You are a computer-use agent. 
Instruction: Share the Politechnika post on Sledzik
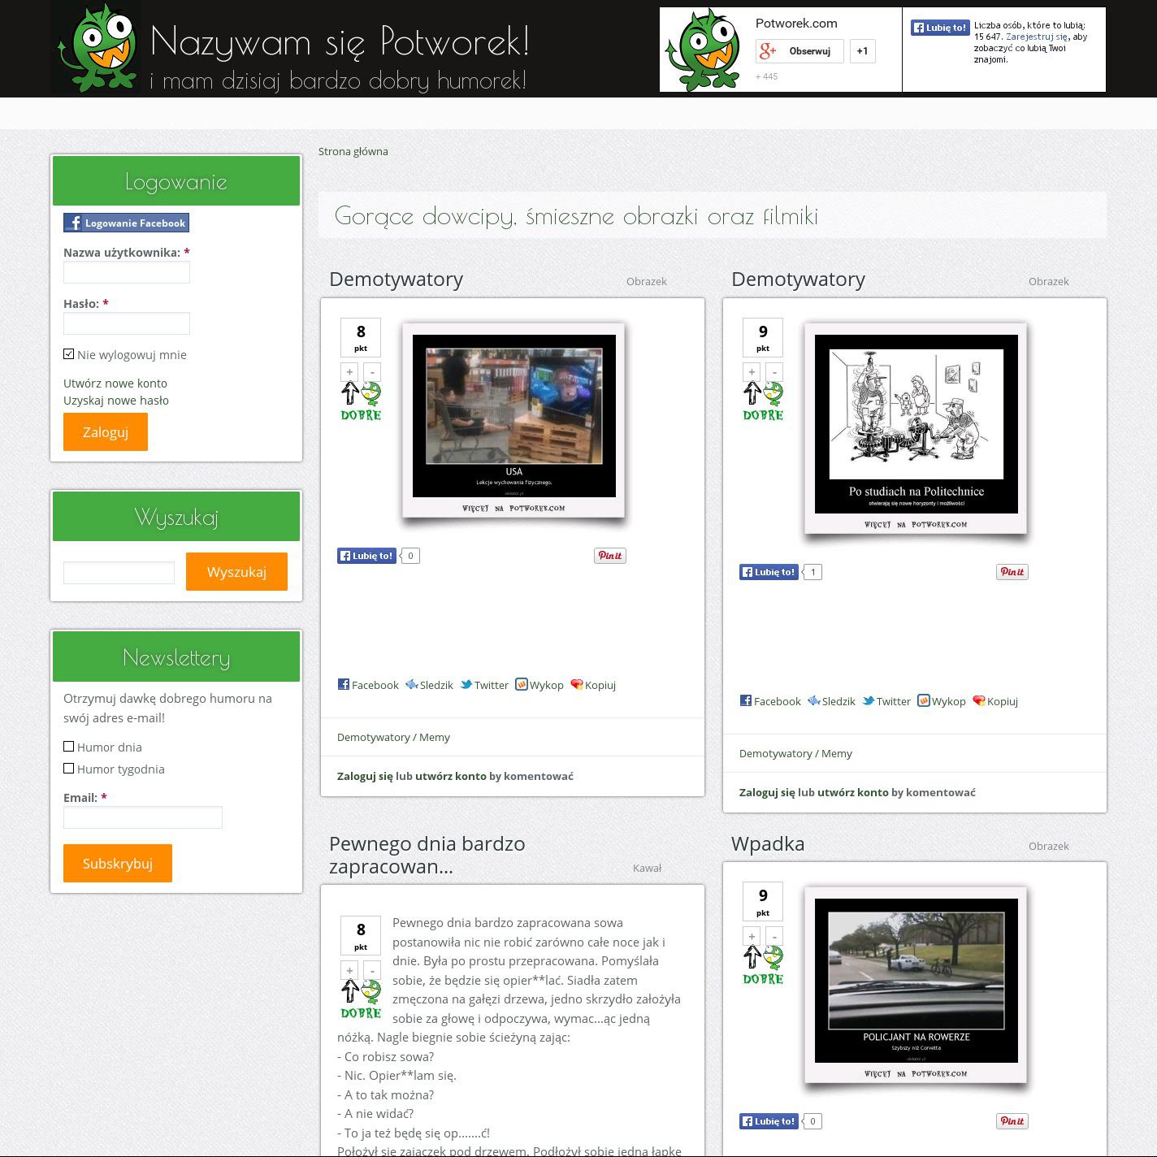(830, 701)
